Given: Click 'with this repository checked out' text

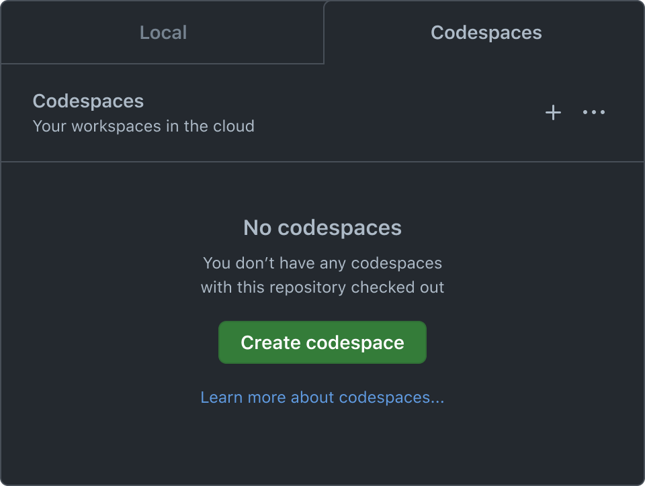Looking at the screenshot, I should (x=322, y=287).
